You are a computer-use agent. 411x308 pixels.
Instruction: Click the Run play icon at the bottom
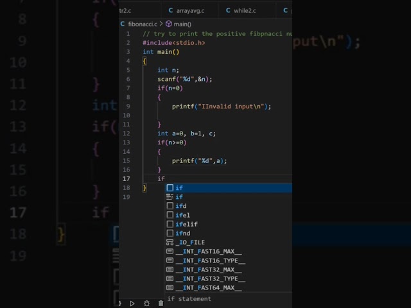(x=132, y=304)
